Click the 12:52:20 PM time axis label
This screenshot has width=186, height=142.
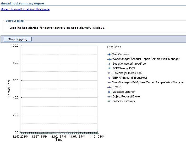20,137
